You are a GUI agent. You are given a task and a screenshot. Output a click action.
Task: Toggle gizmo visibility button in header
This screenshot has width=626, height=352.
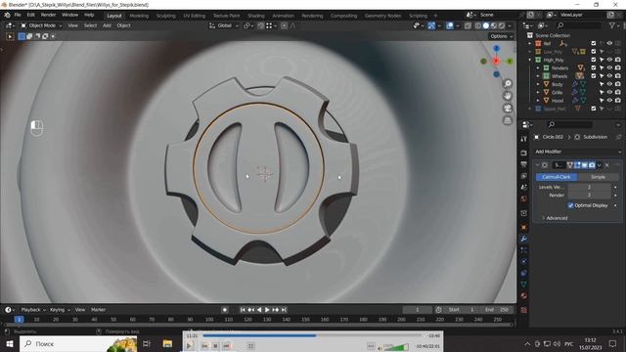pos(431,25)
